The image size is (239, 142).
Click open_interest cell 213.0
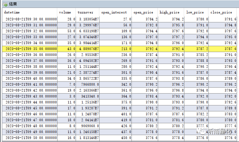[x=115, y=49]
